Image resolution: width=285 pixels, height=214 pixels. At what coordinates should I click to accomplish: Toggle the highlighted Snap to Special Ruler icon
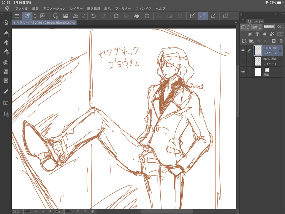coord(203,16)
